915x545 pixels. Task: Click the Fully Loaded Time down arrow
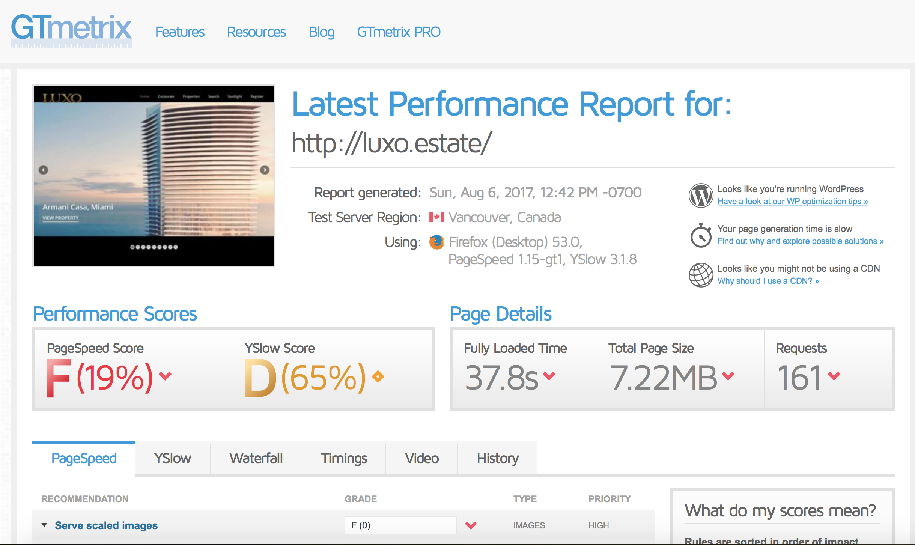[x=549, y=375]
